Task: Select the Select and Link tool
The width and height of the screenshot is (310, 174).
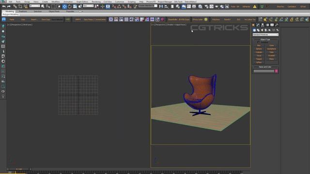Action: point(15,6)
